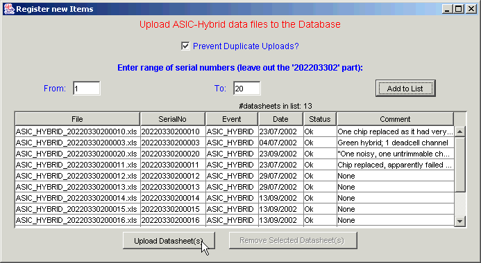Click the Event column header

(x=232, y=119)
